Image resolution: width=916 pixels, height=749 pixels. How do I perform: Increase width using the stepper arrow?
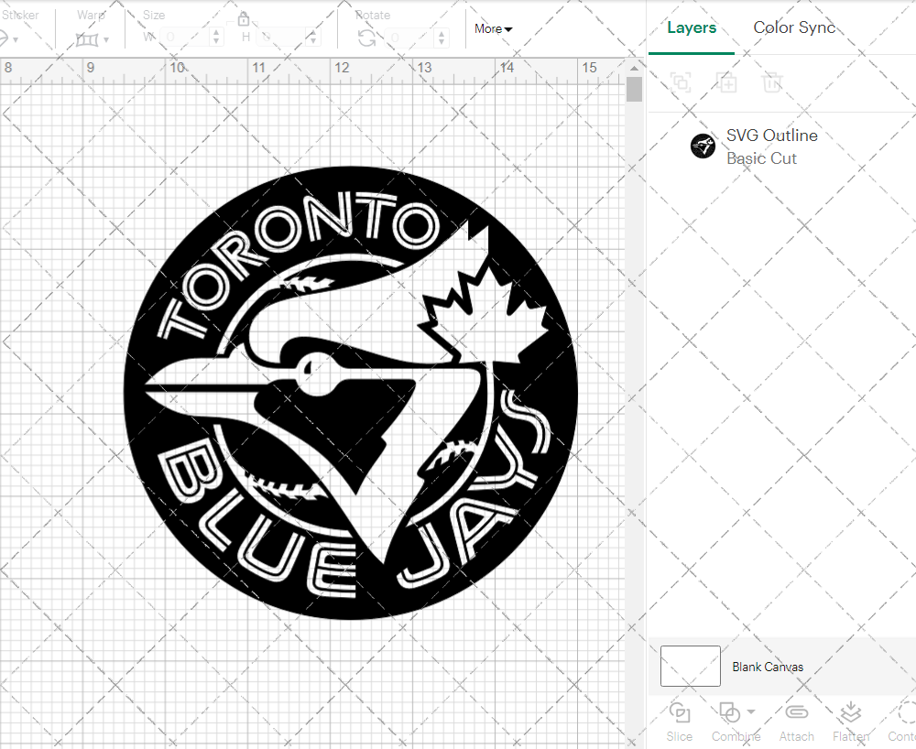click(216, 35)
